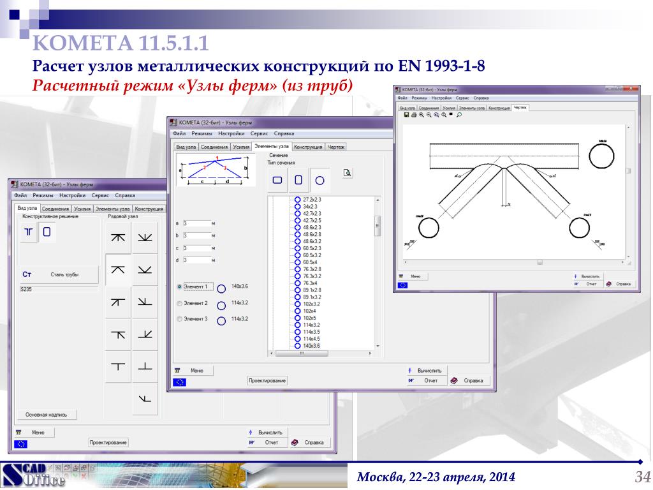Pick top-chord T-joint icon

point(118,367)
